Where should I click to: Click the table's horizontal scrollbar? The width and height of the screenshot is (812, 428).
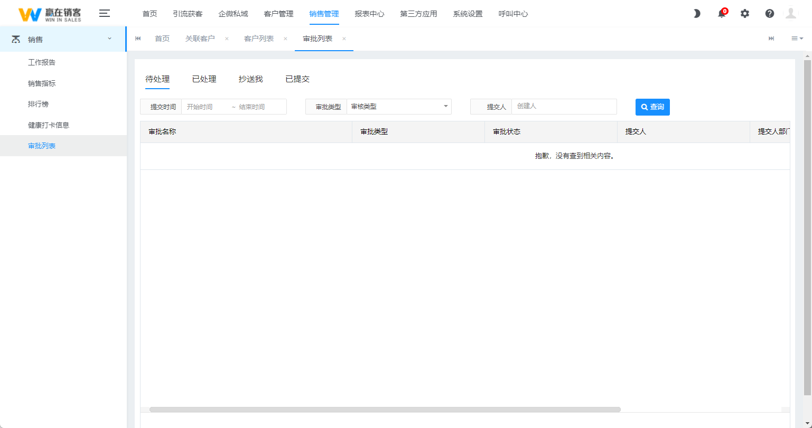point(385,410)
